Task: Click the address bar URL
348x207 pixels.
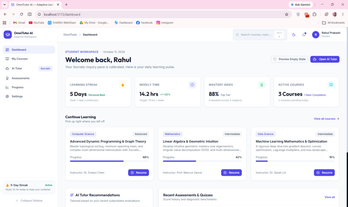Action: (x=62, y=14)
